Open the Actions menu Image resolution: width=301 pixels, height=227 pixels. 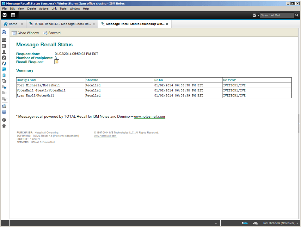pos(44,9)
